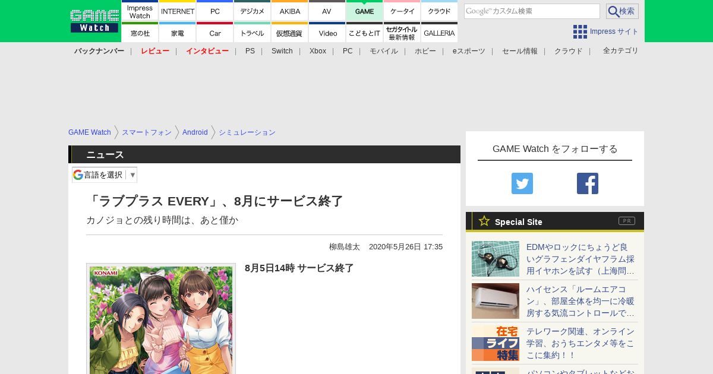Open 全カテゴリ list
Viewport: 713px width, 374px height.
click(x=621, y=51)
